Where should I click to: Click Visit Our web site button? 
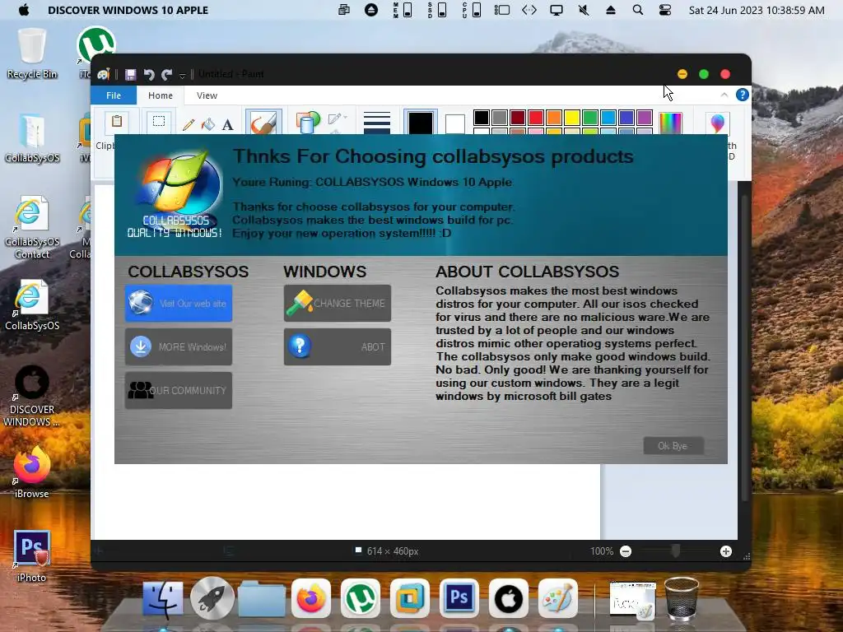tap(179, 303)
